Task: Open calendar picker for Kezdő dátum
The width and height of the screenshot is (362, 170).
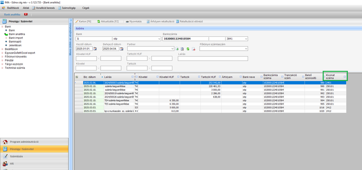Action: [95, 49]
